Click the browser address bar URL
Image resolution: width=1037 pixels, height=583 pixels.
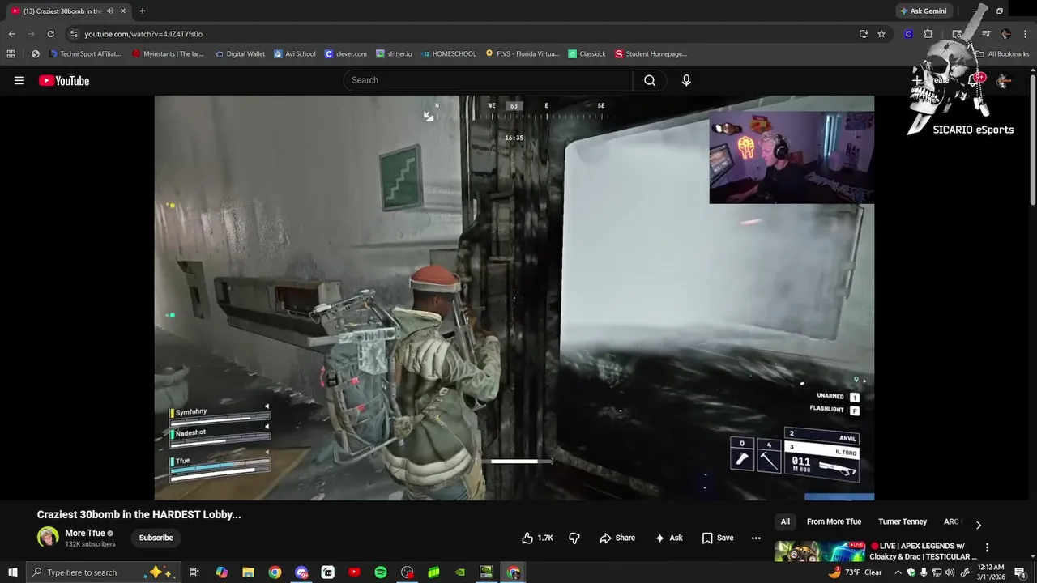coord(143,34)
